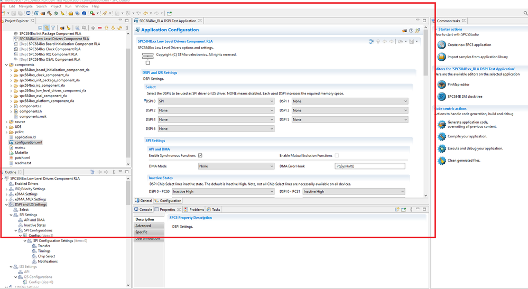This screenshot has width=528, height=289.
Task: Click Clean generated files link text
Action: (x=464, y=161)
